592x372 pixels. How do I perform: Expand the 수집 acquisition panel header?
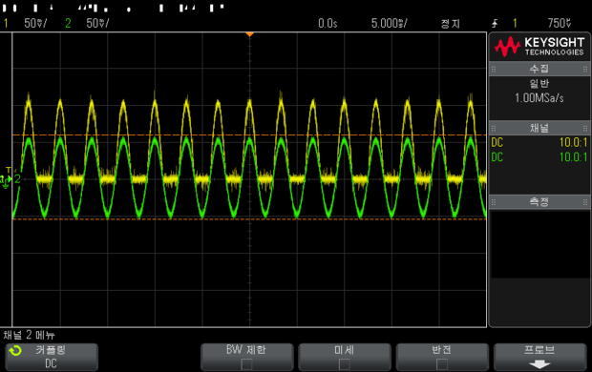539,69
